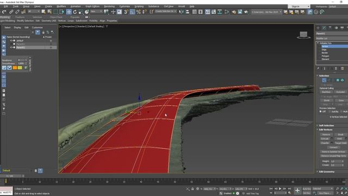Image resolution: width=348 pixels, height=196 pixels.
Task: Click the Play Animation button
Action: (x=280, y=189)
